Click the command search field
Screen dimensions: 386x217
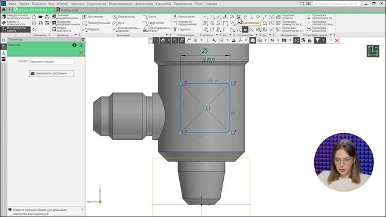pos(337,4)
